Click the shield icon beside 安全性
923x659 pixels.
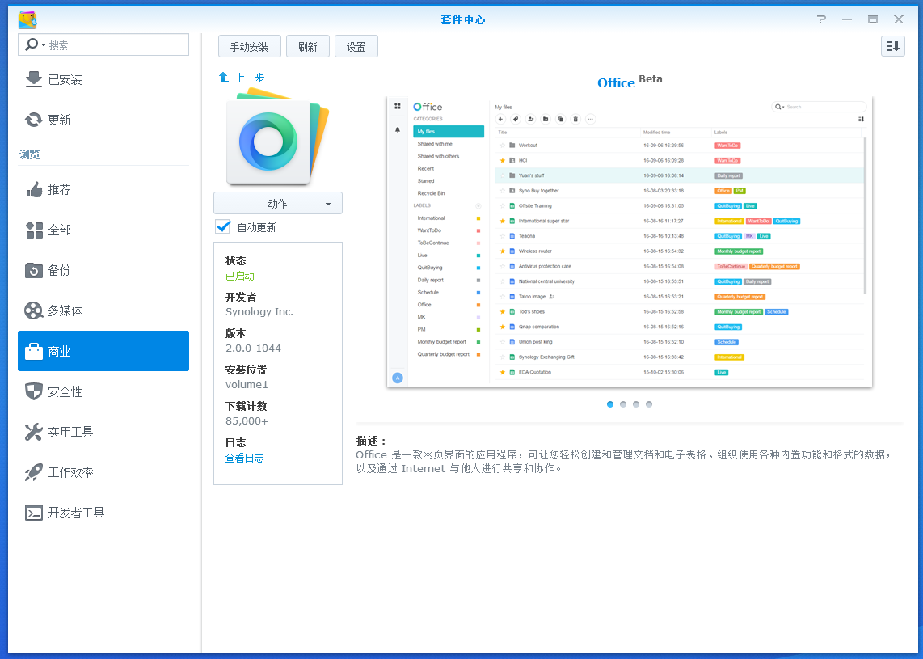(34, 391)
